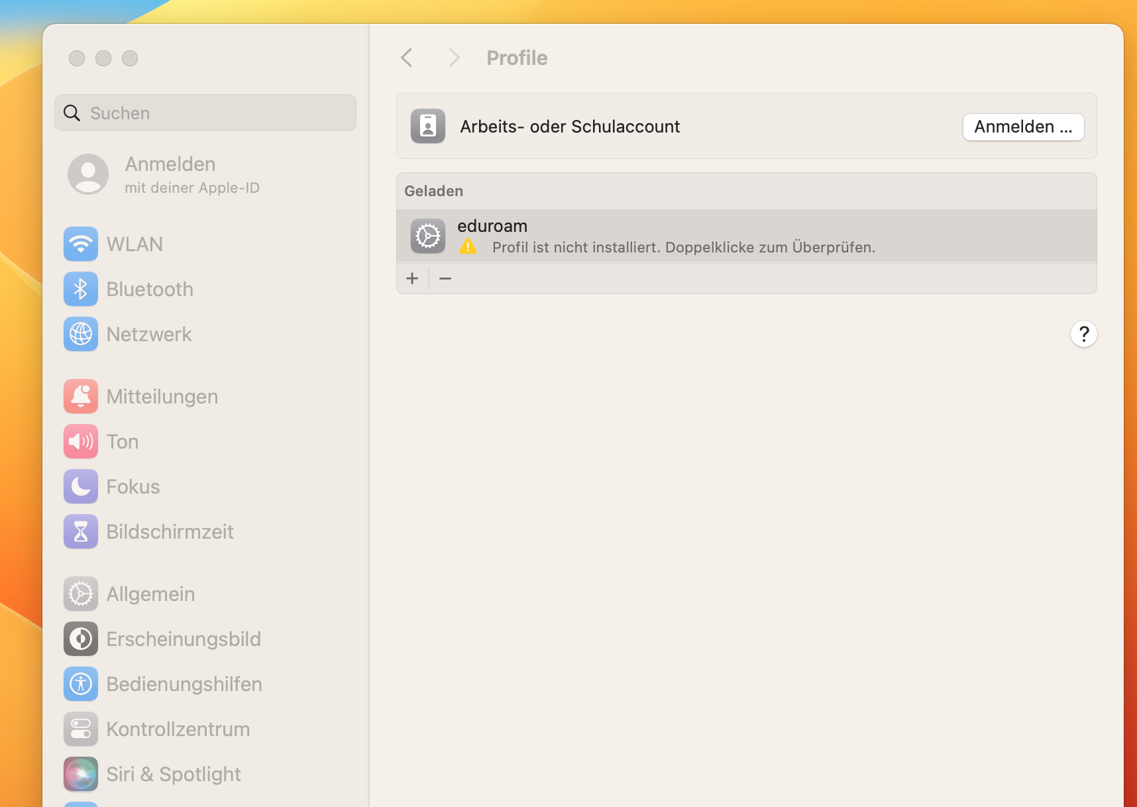1137x807 pixels.
Task: Click the Geladen section header
Action: click(433, 191)
